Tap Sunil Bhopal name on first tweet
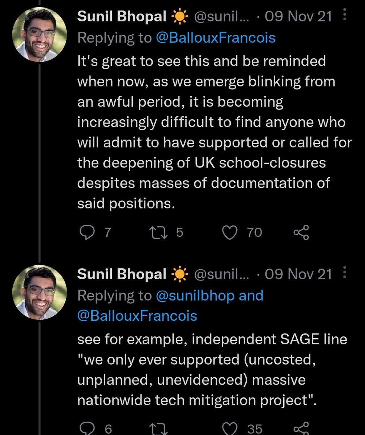Screen dimensions: 365x435 pyautogui.click(x=122, y=17)
